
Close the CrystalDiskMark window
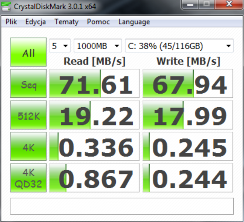[x=229, y=5]
